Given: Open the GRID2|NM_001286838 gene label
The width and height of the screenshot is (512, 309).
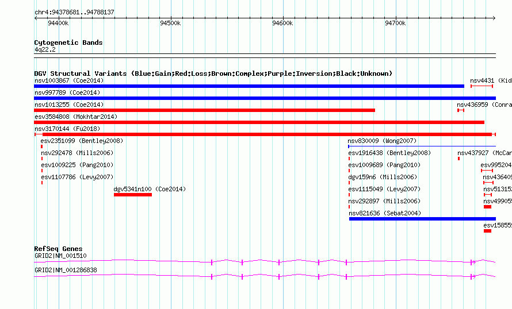Looking at the screenshot, I should (x=66, y=270).
